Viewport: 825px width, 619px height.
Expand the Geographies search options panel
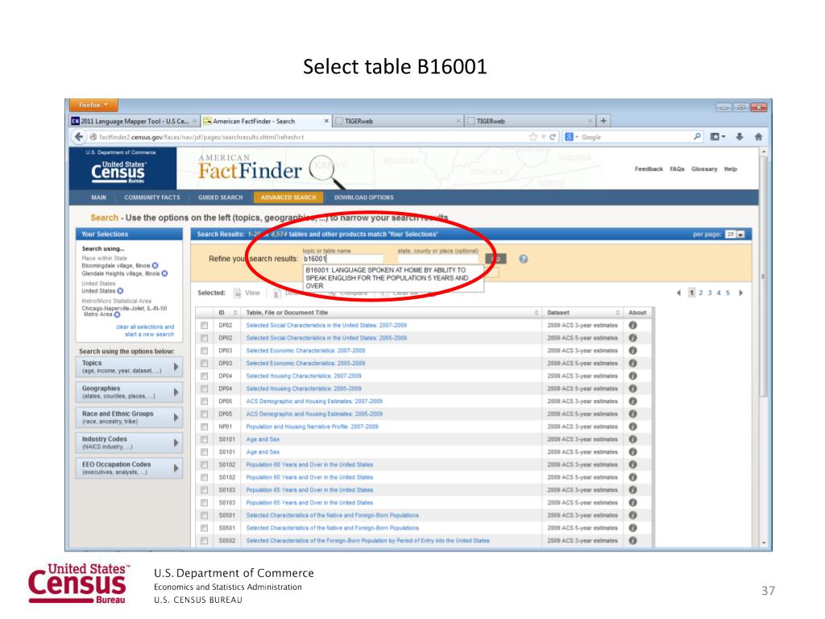coord(130,393)
